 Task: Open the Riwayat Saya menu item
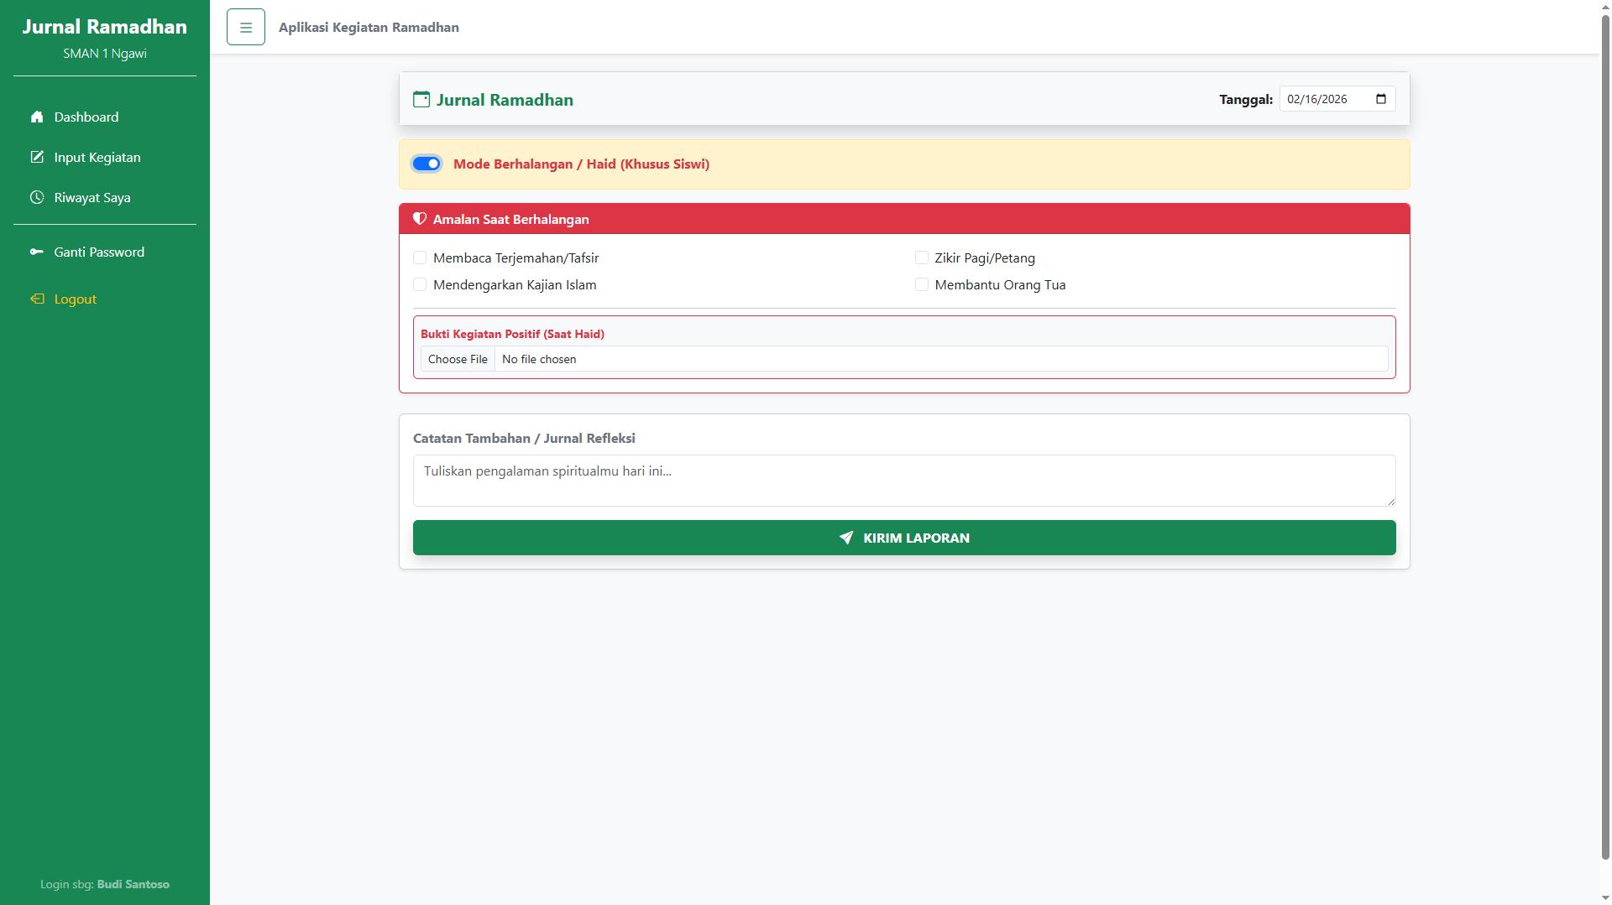(x=92, y=198)
